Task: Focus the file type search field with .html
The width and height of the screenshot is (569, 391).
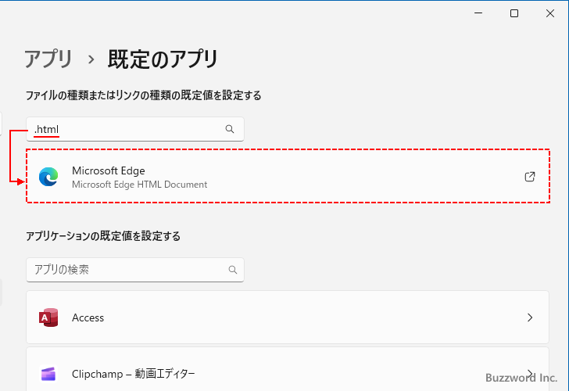Action: [135, 129]
